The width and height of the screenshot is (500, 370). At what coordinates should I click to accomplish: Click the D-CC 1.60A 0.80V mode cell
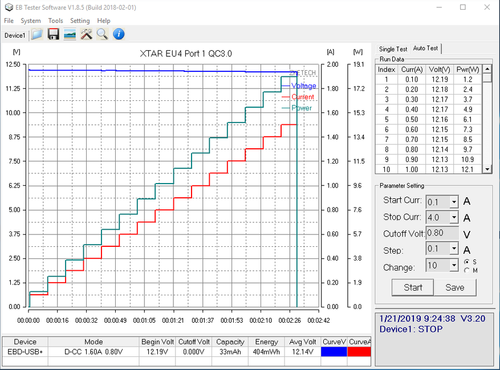[x=94, y=352]
